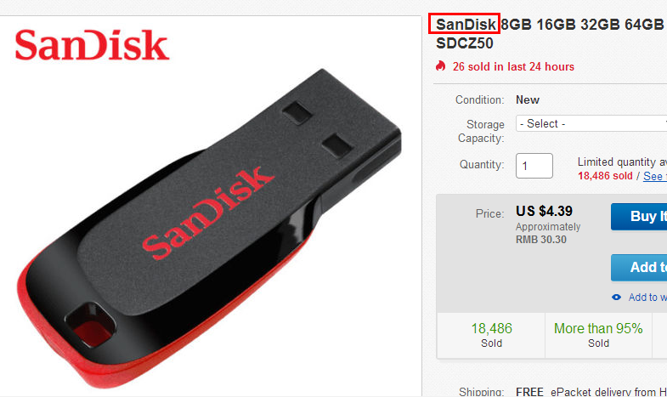Click the 18,486 Sold green statistic box
The width and height of the screenshot is (667, 397).
click(491, 335)
